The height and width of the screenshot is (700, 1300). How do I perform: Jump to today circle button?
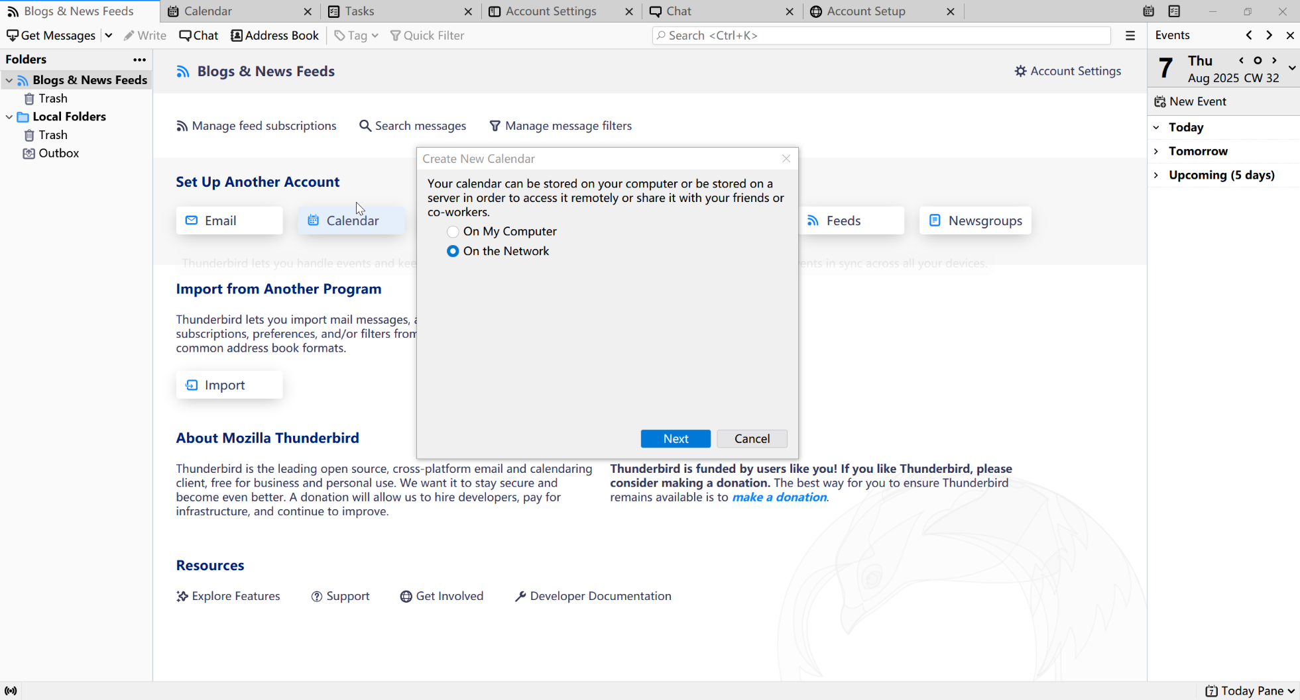click(1258, 60)
